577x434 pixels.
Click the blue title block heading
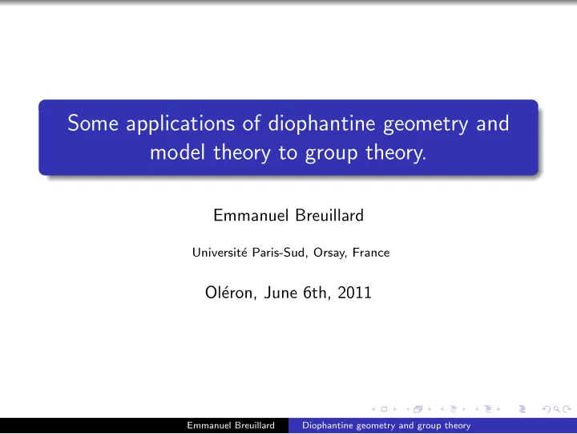288,137
